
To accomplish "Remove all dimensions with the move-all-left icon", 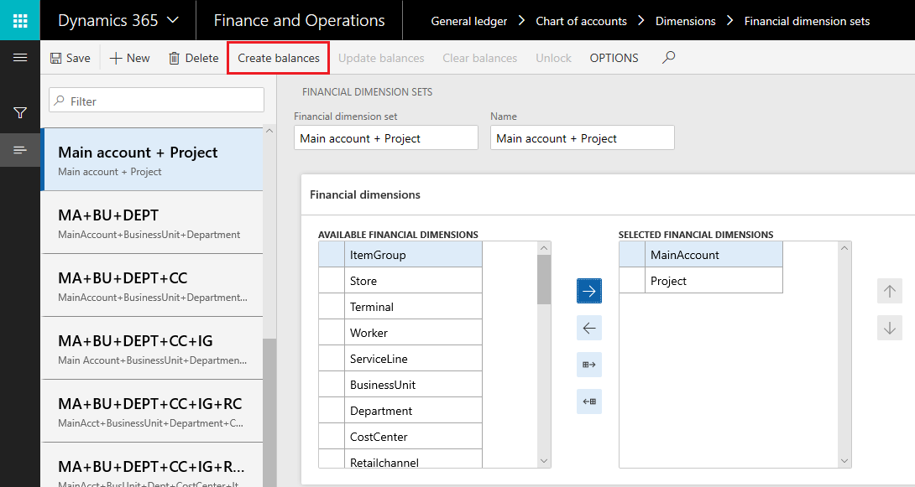I will click(588, 402).
